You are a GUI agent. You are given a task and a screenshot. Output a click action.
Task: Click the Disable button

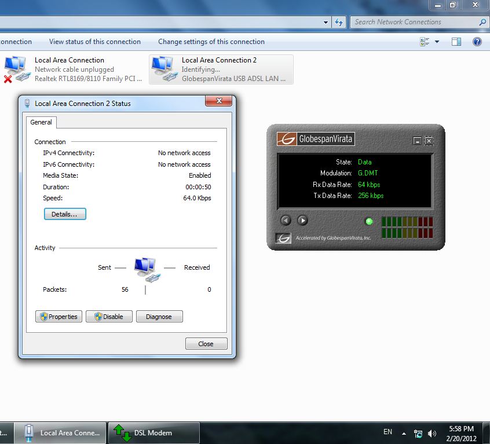coord(109,317)
